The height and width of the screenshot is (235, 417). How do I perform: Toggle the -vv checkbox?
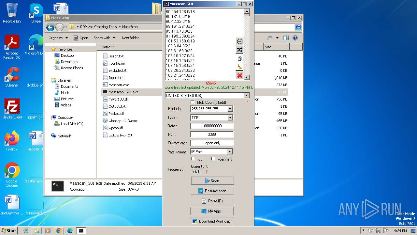coord(193,159)
